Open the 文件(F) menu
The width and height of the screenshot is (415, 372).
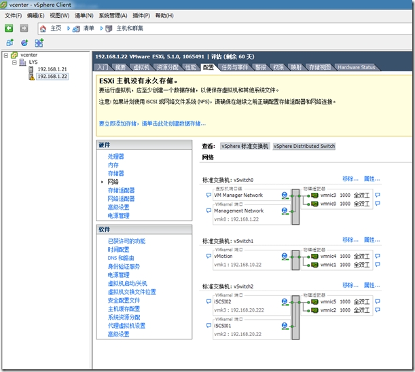coord(13,16)
